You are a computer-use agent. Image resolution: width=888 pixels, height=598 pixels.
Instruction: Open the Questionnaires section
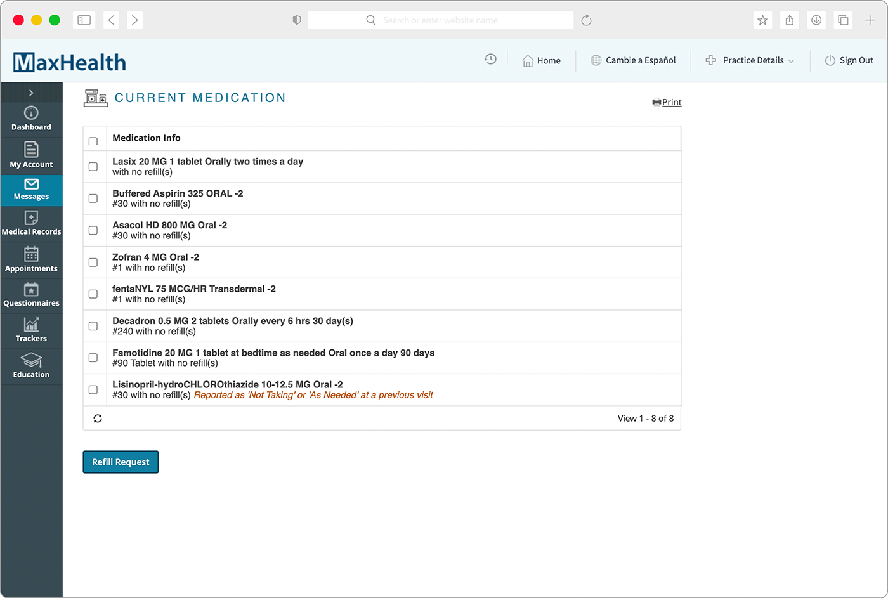pyautogui.click(x=31, y=295)
